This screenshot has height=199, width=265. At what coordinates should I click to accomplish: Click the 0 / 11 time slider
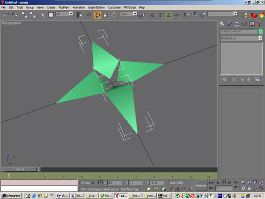(20, 169)
